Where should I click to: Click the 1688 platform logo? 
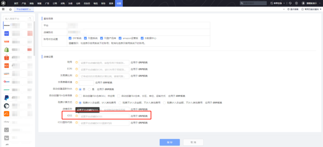click(x=7, y=41)
